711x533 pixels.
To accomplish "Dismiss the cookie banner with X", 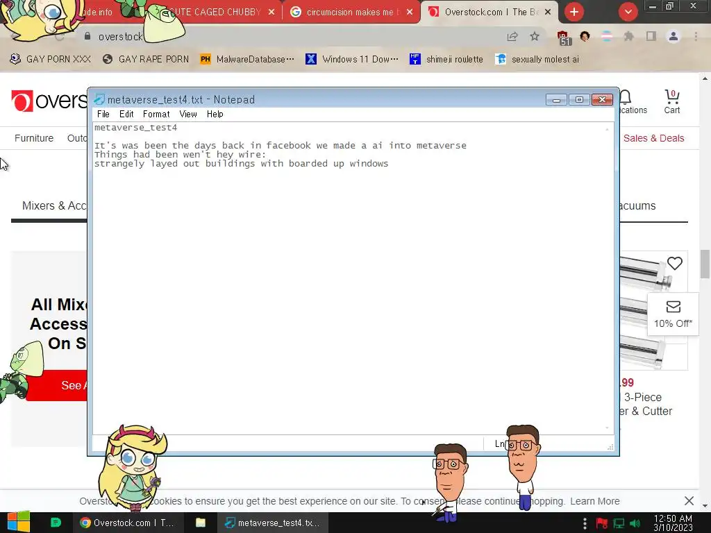I will click(689, 501).
